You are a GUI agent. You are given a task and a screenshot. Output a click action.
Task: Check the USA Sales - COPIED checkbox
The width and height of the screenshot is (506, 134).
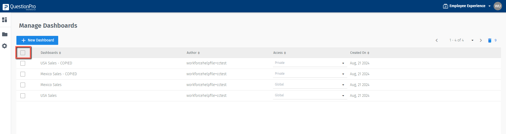(23, 63)
